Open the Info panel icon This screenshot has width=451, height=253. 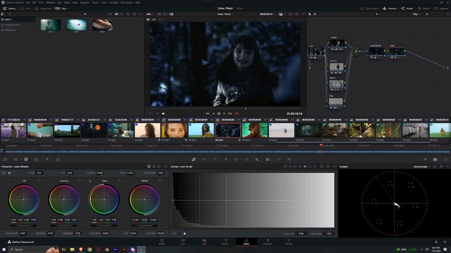(446, 159)
